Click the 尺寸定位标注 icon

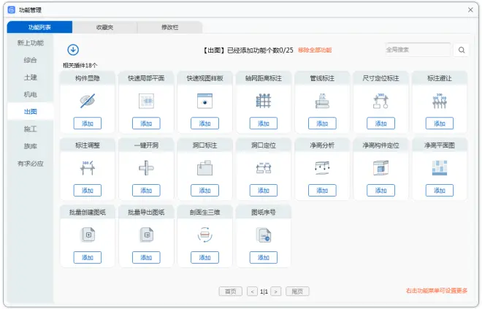pos(381,101)
